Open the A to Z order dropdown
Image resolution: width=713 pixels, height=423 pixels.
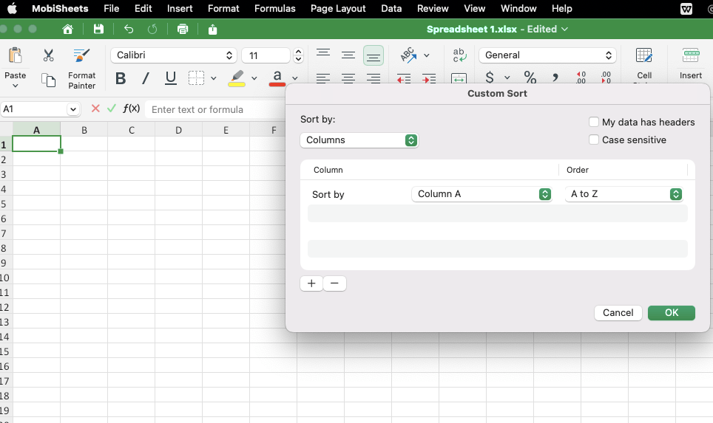point(624,194)
